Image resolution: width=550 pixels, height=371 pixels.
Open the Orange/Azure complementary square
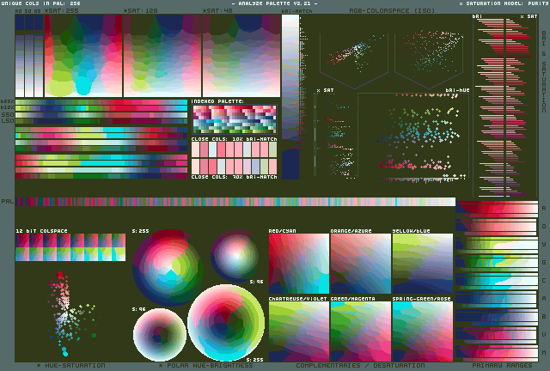coord(361,264)
